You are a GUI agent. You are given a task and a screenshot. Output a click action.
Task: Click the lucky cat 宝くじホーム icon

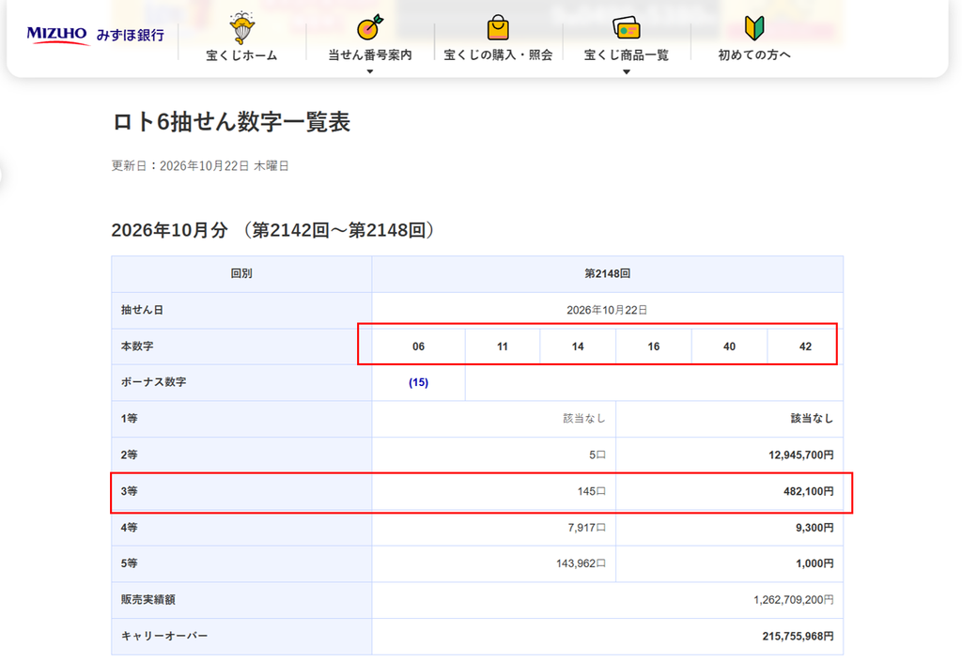[241, 27]
